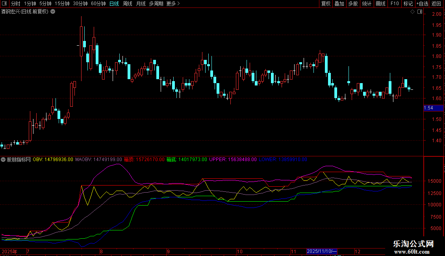Toggle 复权 price adjustment
This screenshot has width=445, height=256.
click(x=326, y=4)
